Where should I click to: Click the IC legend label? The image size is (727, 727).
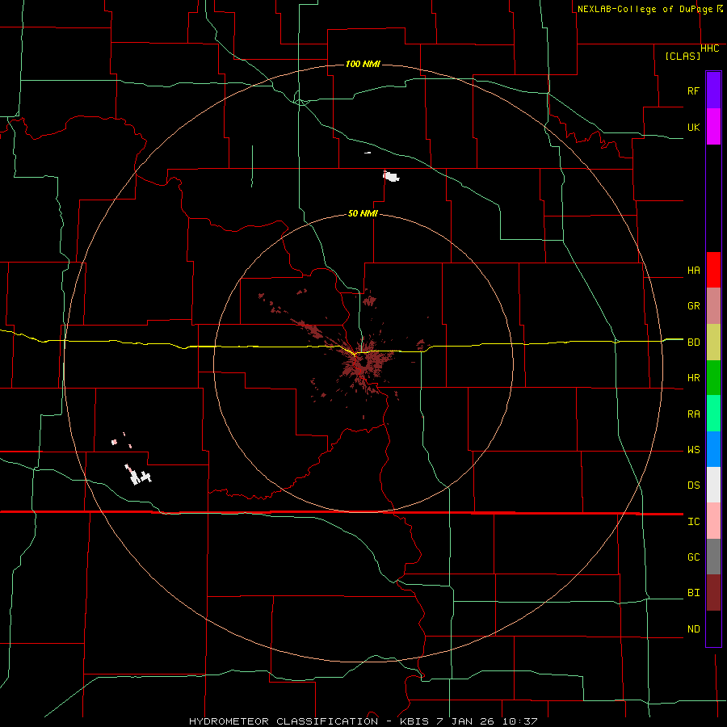coord(694,522)
